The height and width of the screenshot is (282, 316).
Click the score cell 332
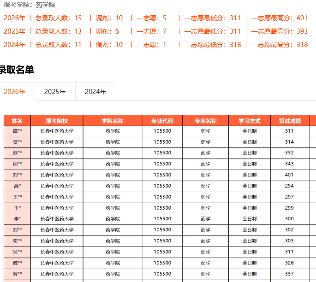coord(289,153)
